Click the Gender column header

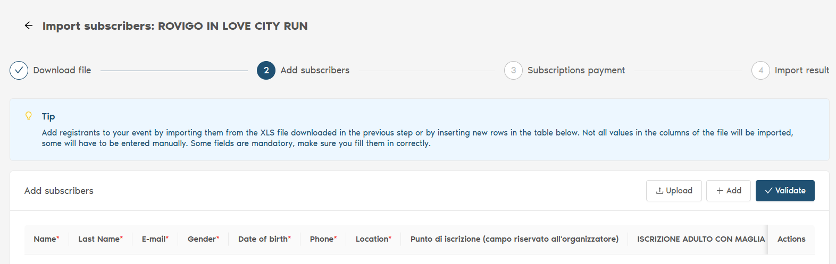[203, 239]
